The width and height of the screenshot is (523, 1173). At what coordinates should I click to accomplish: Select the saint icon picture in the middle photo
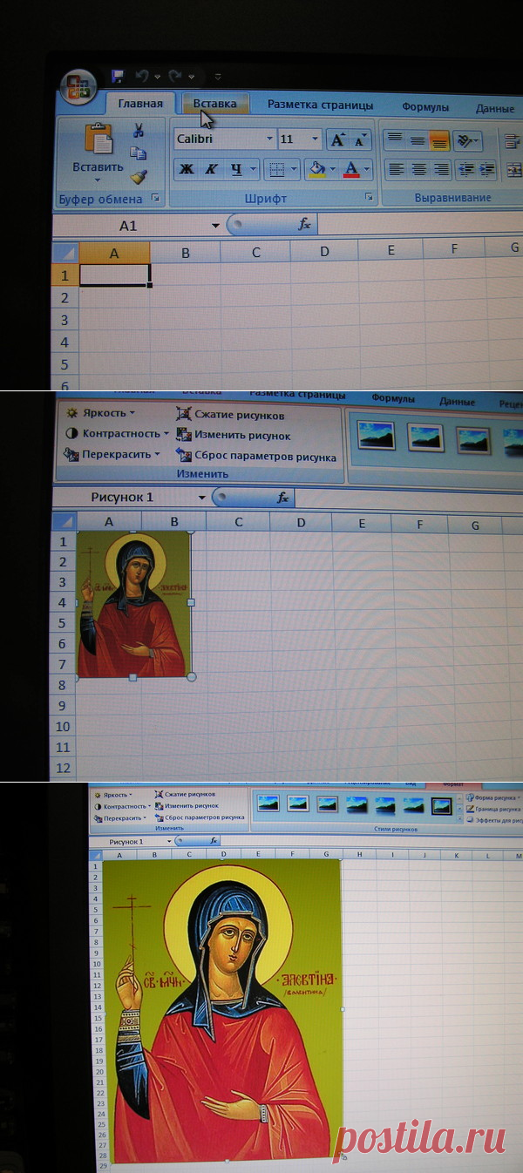pos(133,603)
